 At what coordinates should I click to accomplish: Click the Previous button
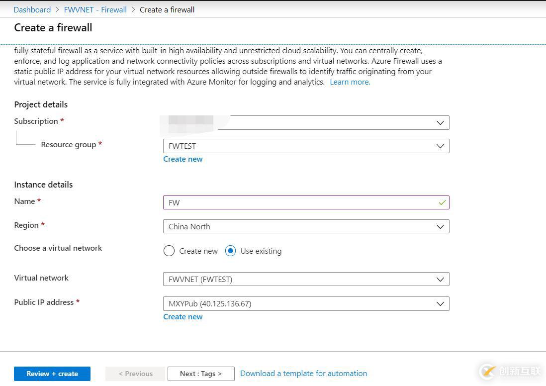click(135, 374)
